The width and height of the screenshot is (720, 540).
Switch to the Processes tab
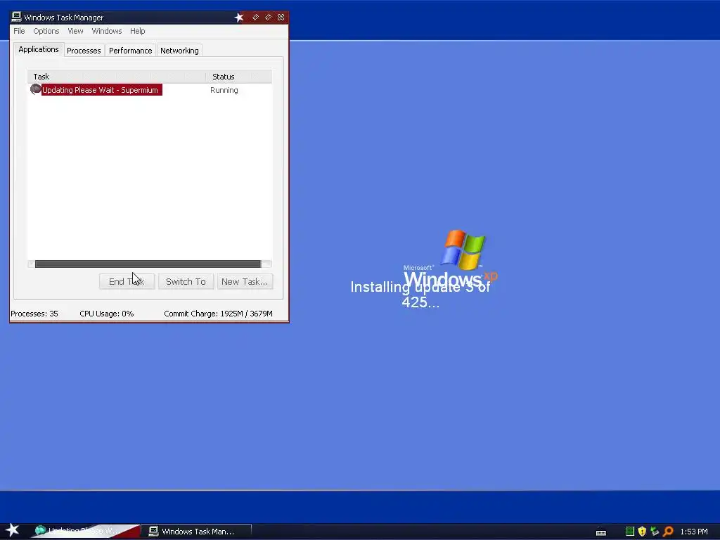pos(84,51)
